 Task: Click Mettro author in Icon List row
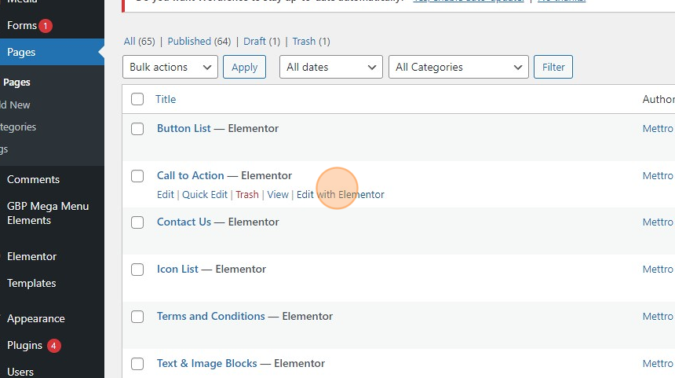click(x=658, y=269)
